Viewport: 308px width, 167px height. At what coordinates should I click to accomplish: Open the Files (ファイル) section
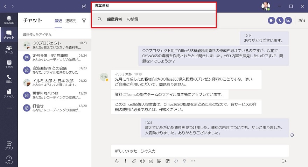click(9, 94)
